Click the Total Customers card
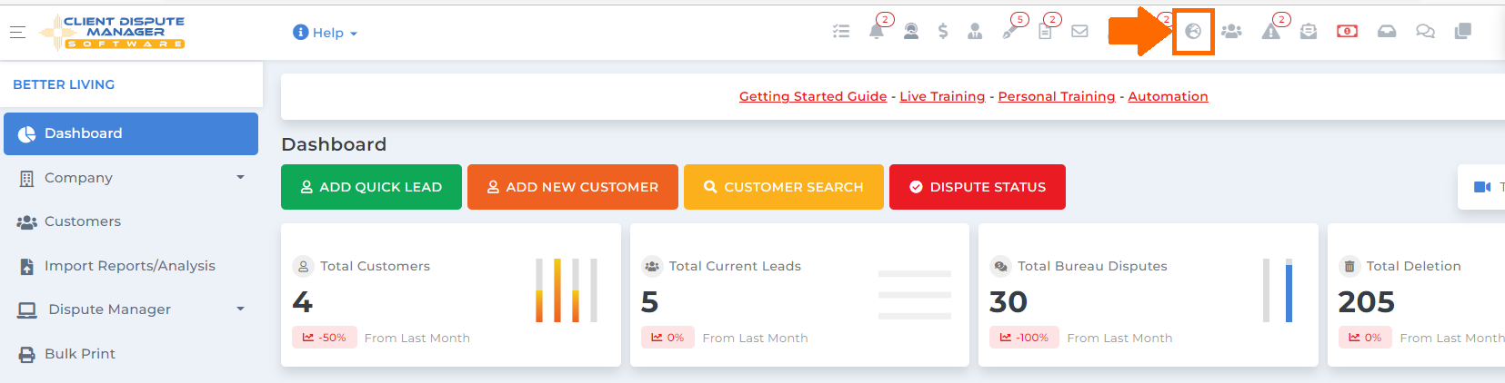This screenshot has height=383, width=1505. [451, 295]
